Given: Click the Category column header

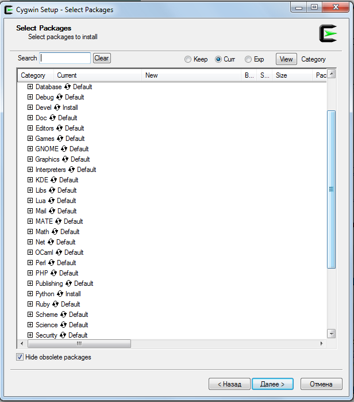Looking at the screenshot, I should pyautogui.click(x=36, y=75).
